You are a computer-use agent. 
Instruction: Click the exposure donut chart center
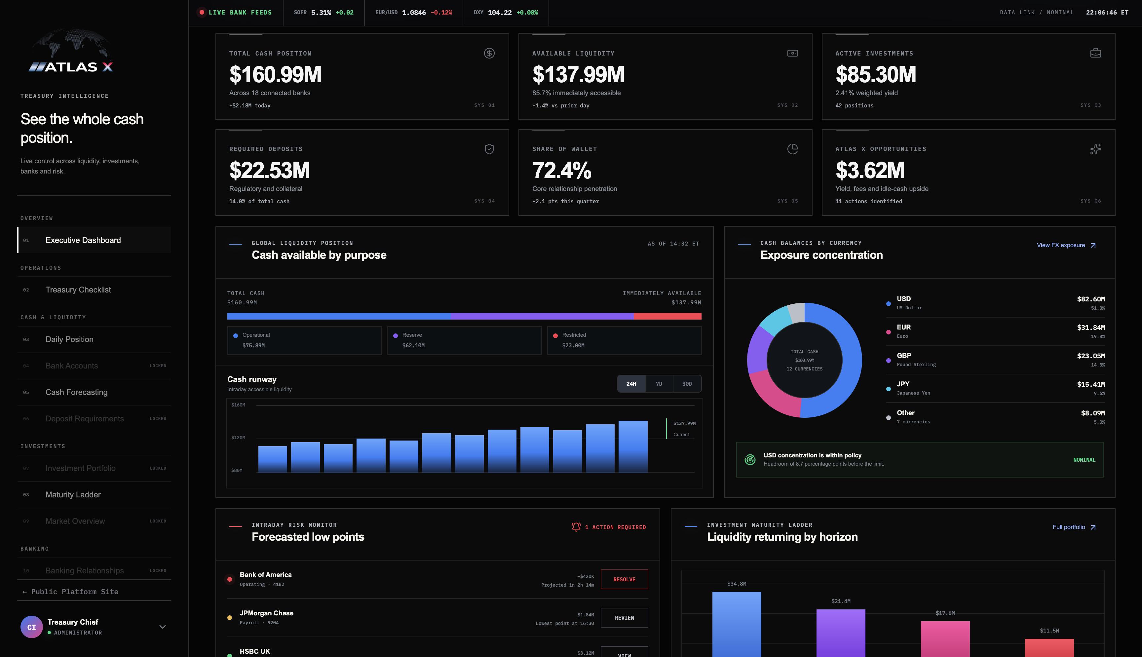(804, 360)
